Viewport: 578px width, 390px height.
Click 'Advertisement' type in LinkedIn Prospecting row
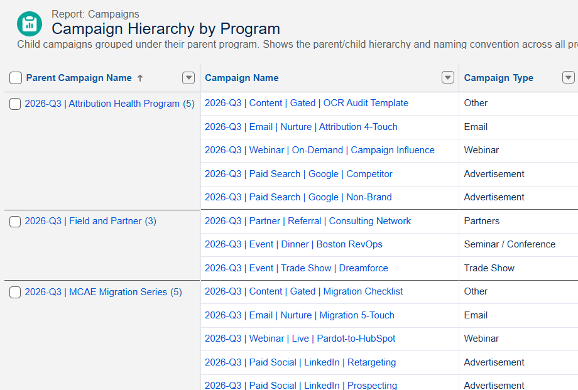coord(494,385)
